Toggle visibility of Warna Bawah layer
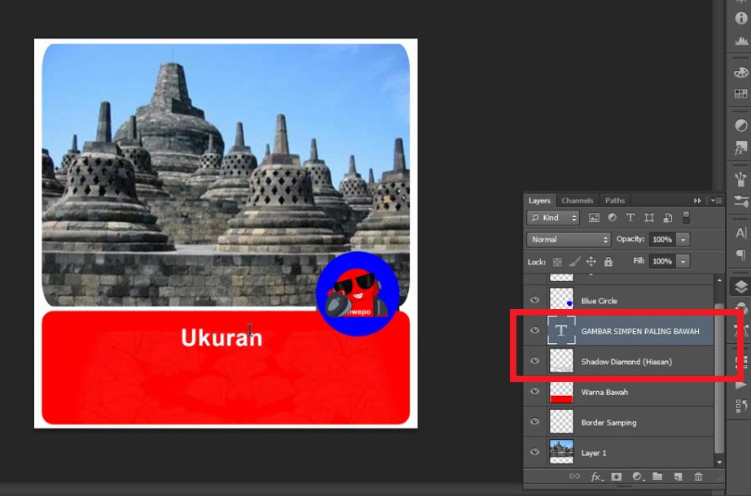The image size is (751, 496). pyautogui.click(x=534, y=391)
